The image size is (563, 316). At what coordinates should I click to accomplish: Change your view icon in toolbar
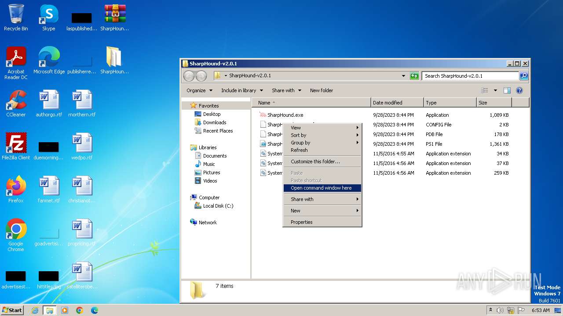(x=485, y=90)
